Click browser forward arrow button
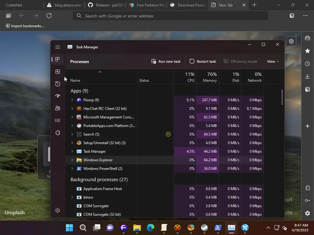Screen dimensions: 314x235 point(36,16)
